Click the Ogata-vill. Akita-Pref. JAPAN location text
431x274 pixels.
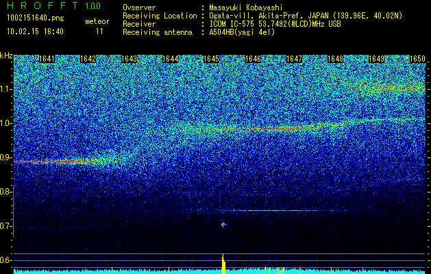coord(306,16)
